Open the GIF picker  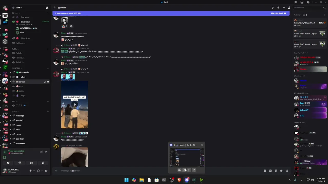coord(270,171)
